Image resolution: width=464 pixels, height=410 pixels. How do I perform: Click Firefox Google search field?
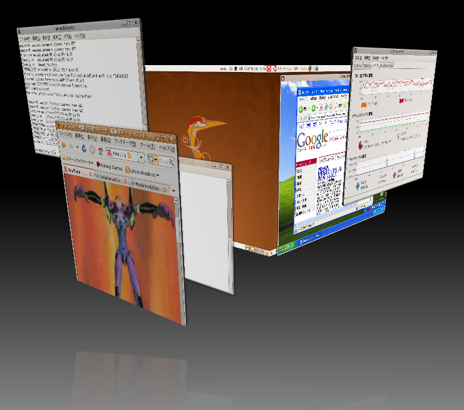[x=163, y=161]
